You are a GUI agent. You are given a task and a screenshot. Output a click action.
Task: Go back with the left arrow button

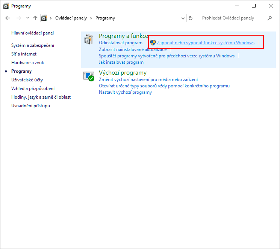pyautogui.click(x=8, y=18)
